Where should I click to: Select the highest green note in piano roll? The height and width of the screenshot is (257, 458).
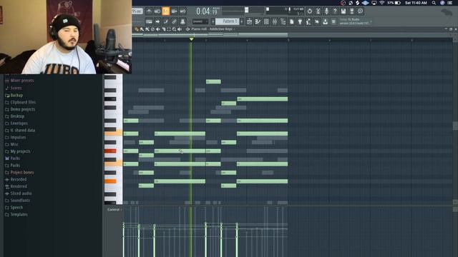coord(213,81)
